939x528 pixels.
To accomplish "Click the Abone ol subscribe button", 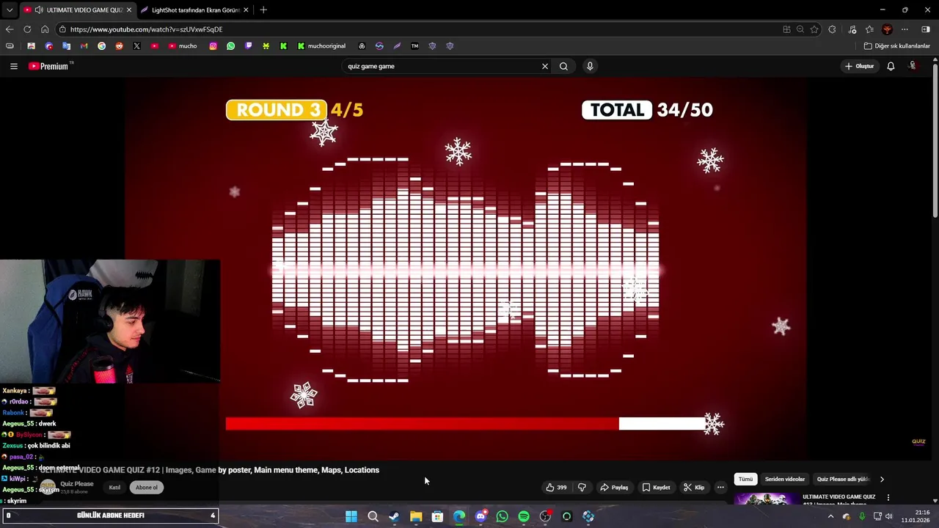I will tap(147, 487).
